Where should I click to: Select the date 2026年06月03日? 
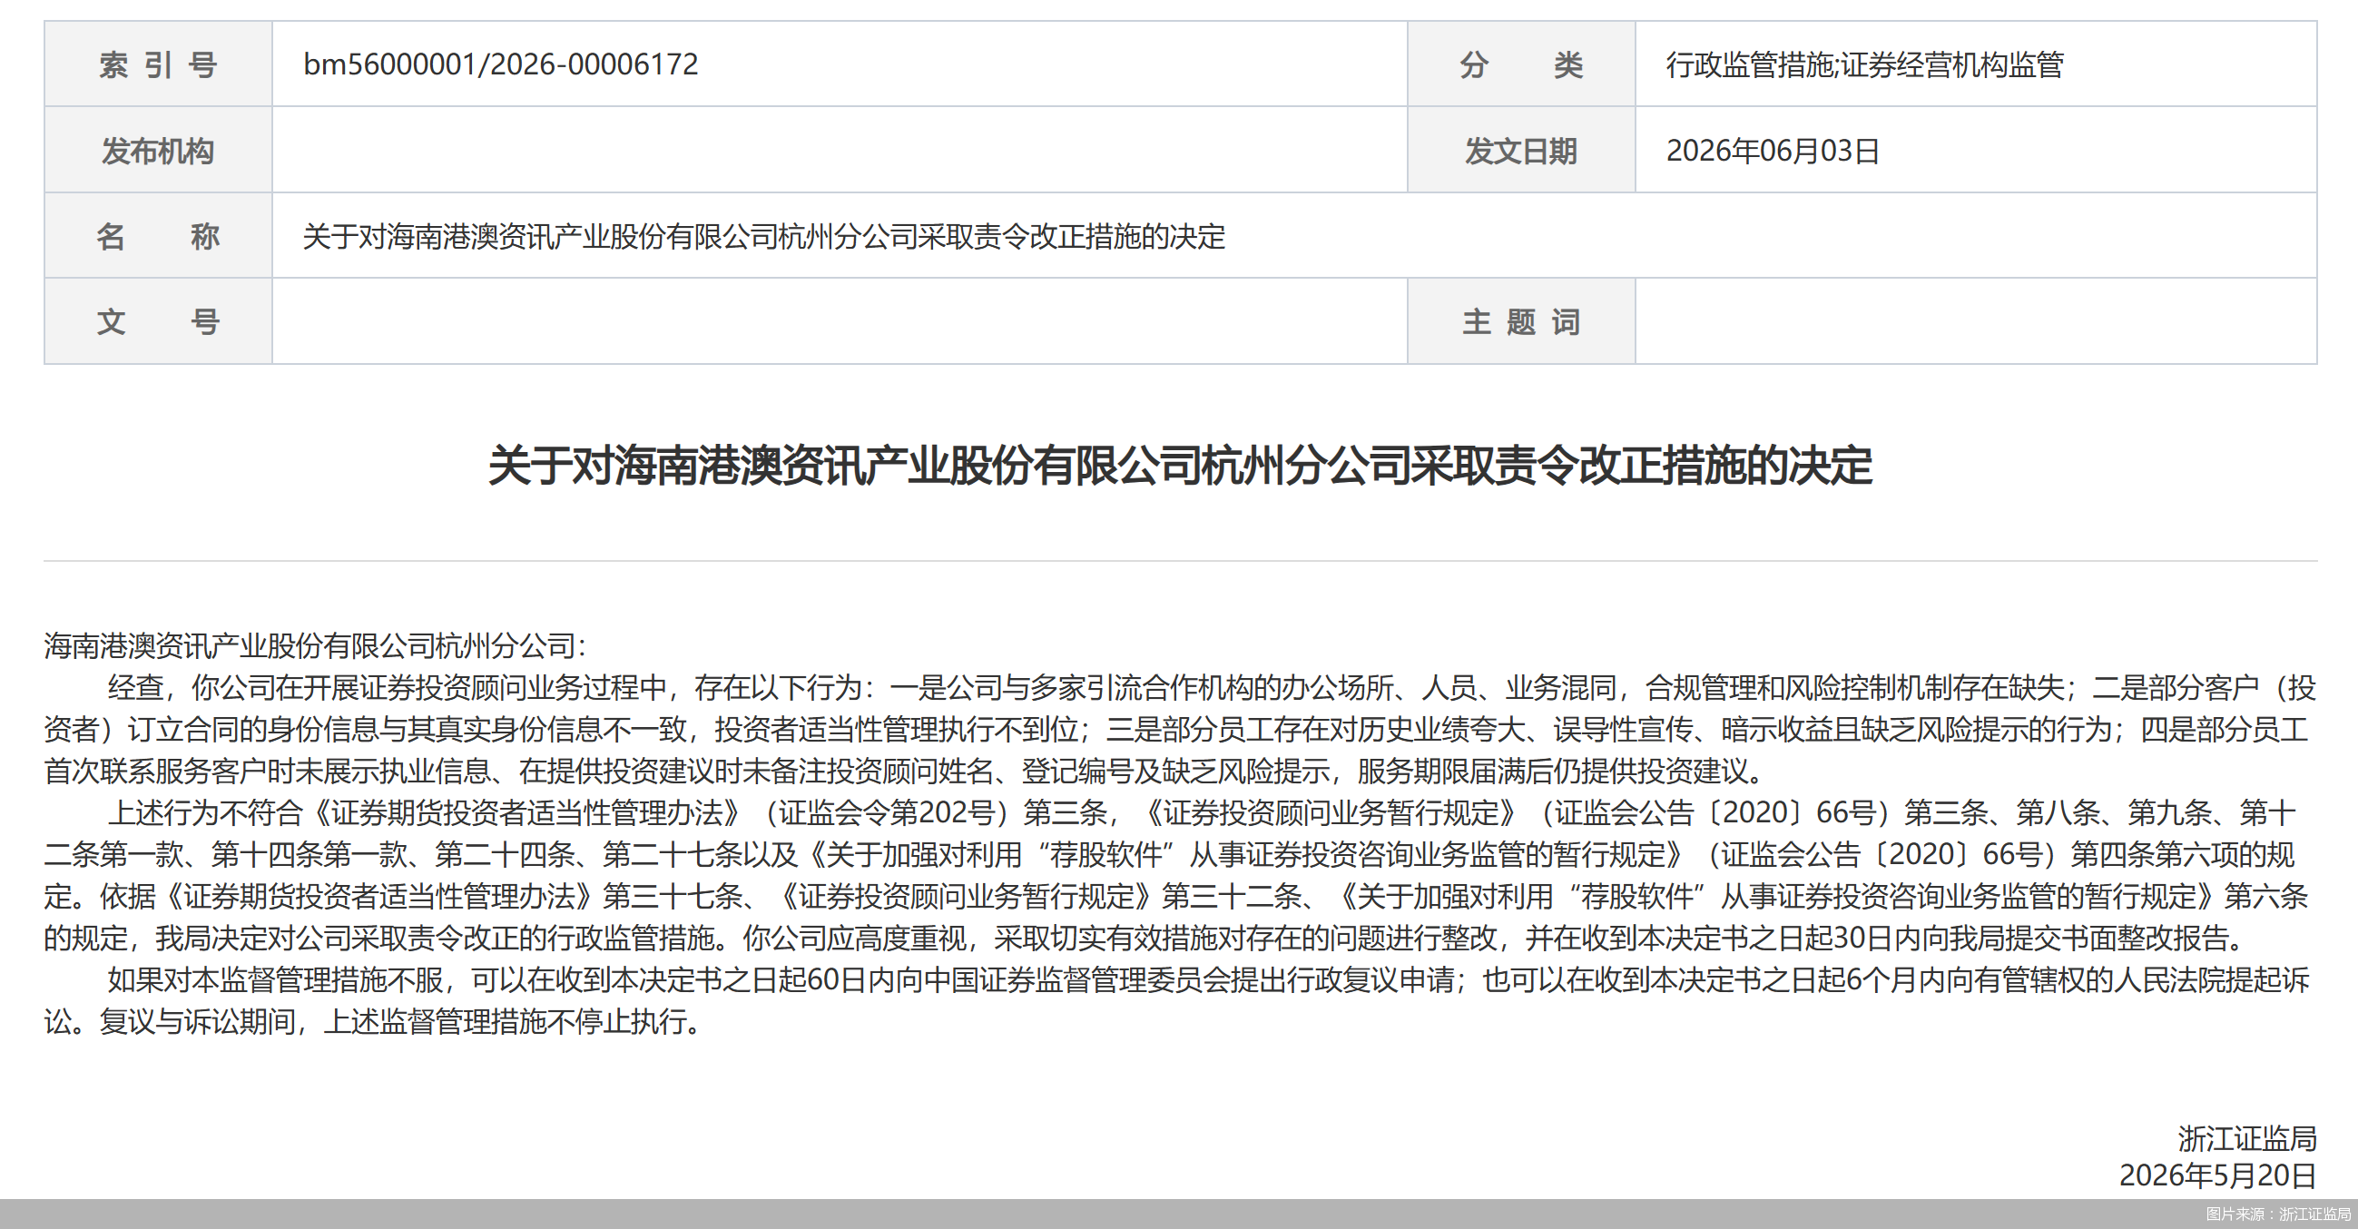pyautogui.click(x=1773, y=150)
